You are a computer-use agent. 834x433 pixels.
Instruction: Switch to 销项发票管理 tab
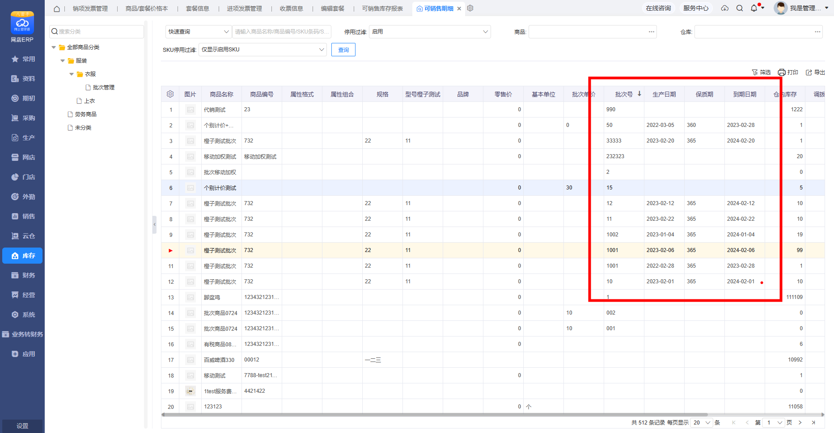pyautogui.click(x=90, y=8)
